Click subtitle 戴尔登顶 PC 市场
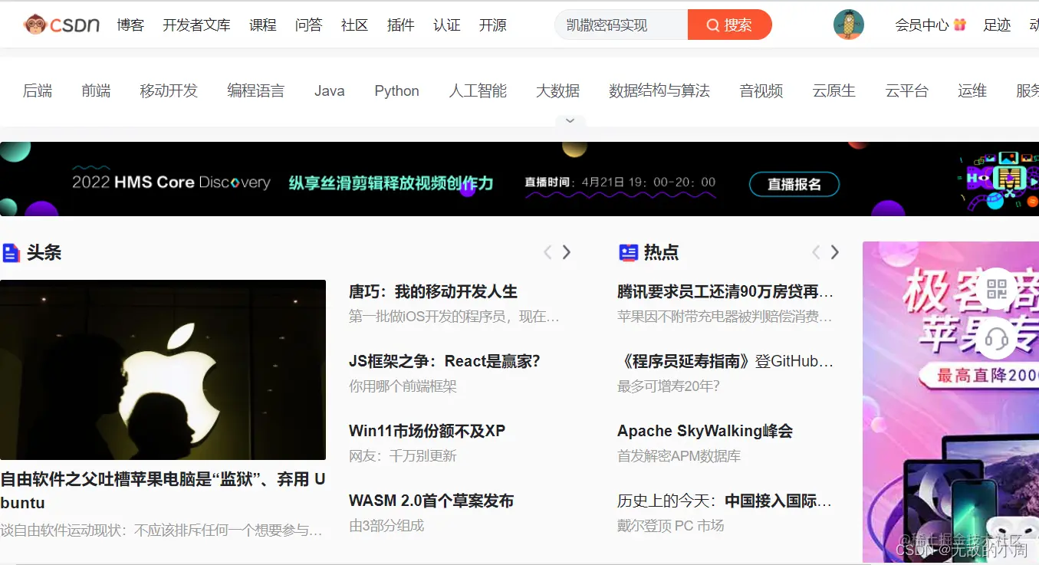1039x565 pixels. 670,525
